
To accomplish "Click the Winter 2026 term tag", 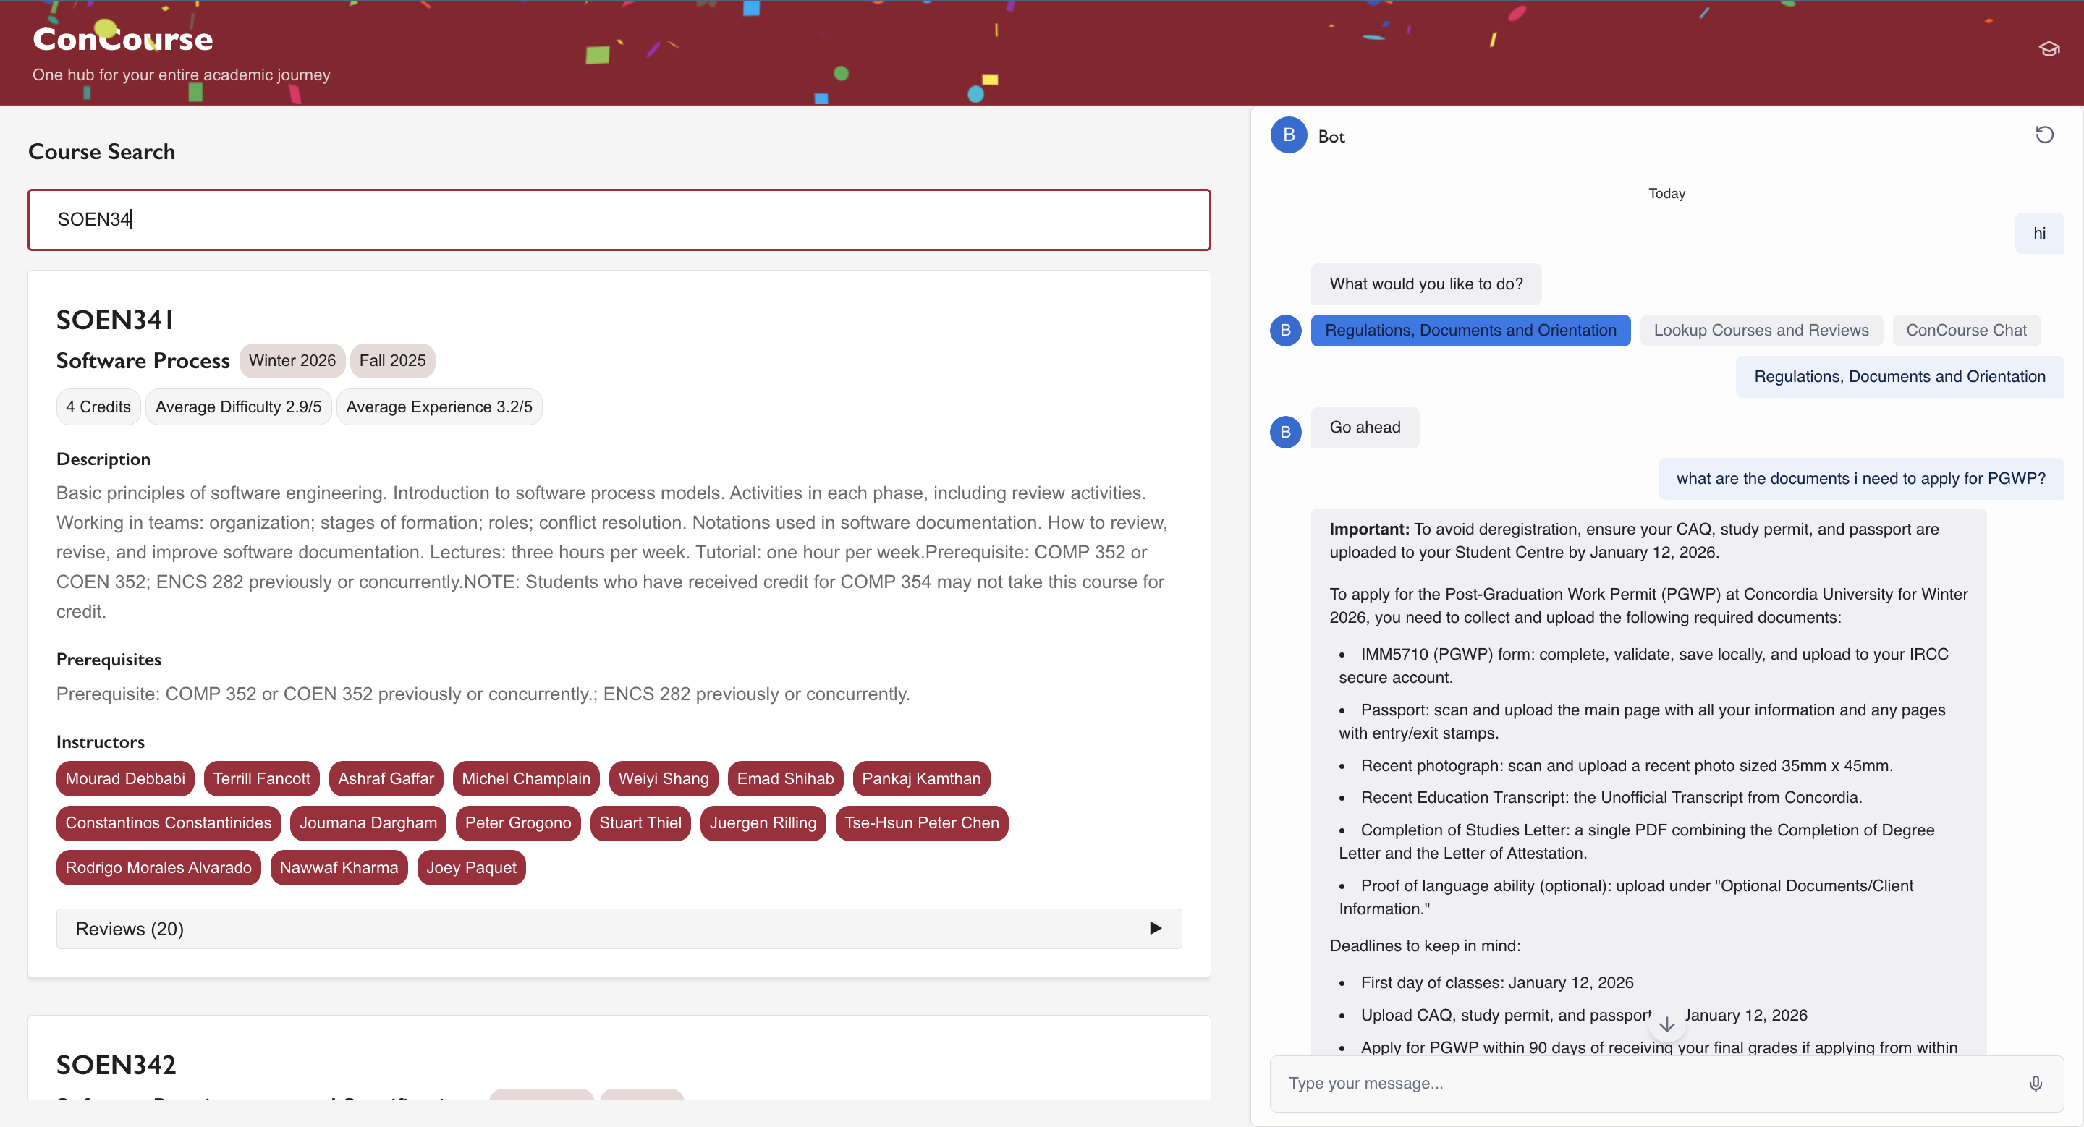I will point(292,360).
